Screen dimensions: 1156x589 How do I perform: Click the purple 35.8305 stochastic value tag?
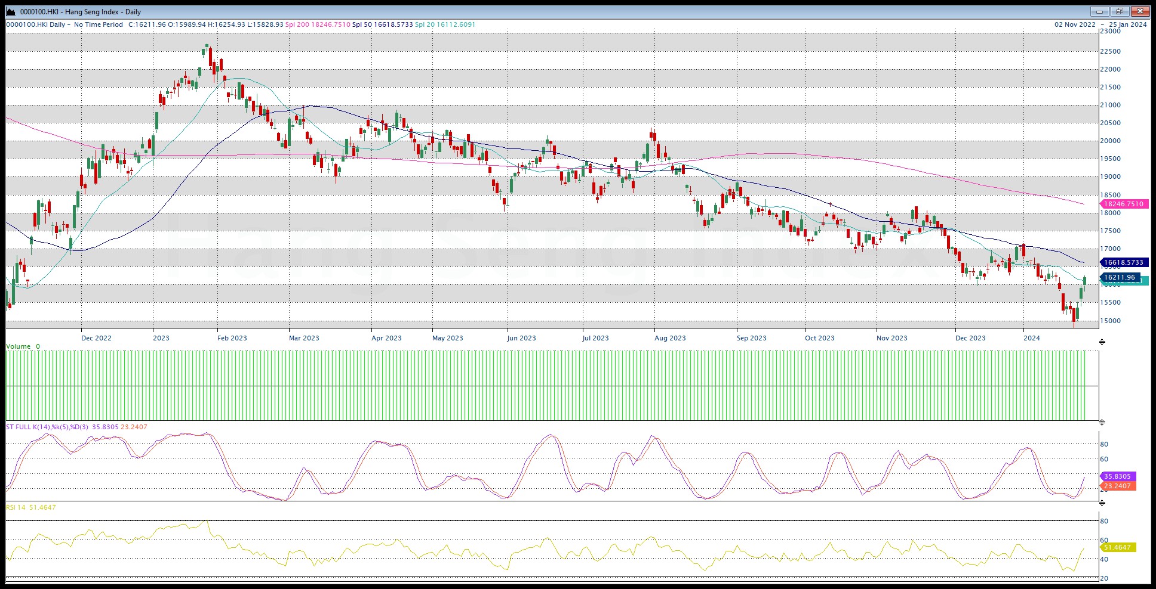[x=1118, y=476]
